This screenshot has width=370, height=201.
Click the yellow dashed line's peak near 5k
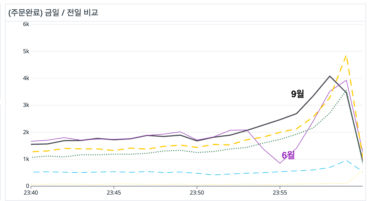tap(346, 55)
